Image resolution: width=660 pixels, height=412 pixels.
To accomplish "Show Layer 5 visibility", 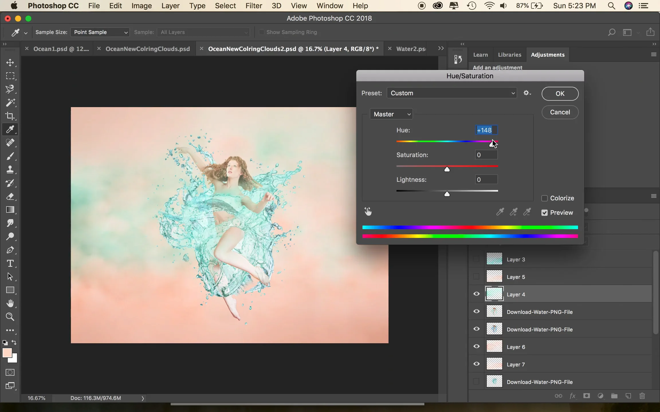I will [476, 277].
